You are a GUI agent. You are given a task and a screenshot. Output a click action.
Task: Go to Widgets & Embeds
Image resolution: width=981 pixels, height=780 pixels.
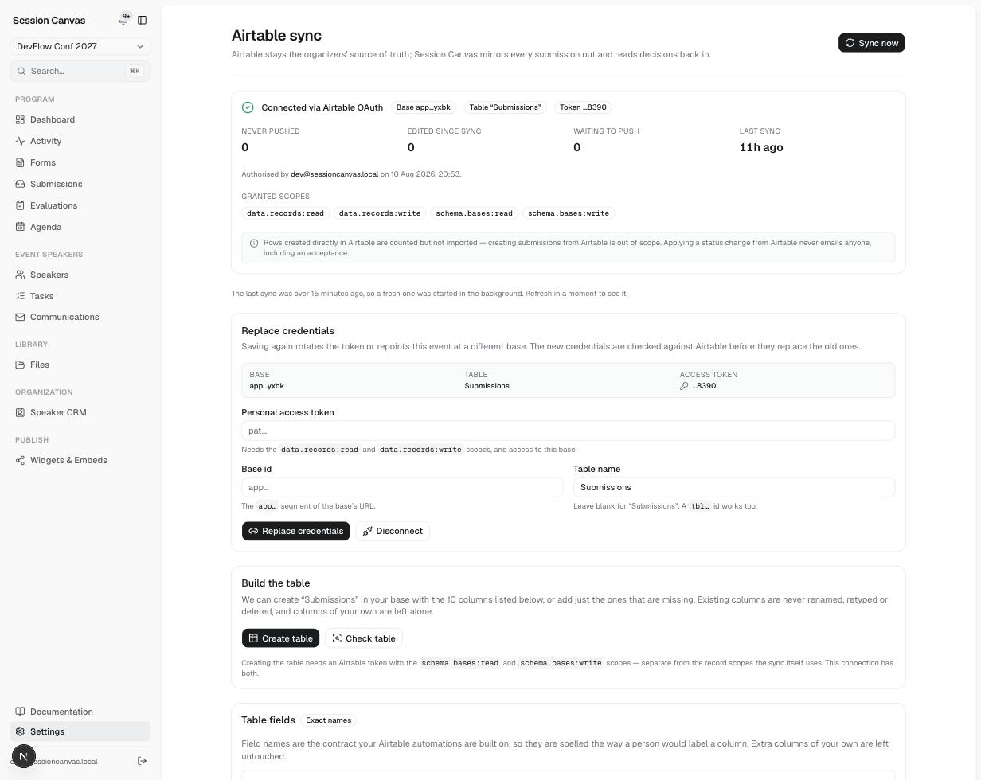tap(80, 460)
